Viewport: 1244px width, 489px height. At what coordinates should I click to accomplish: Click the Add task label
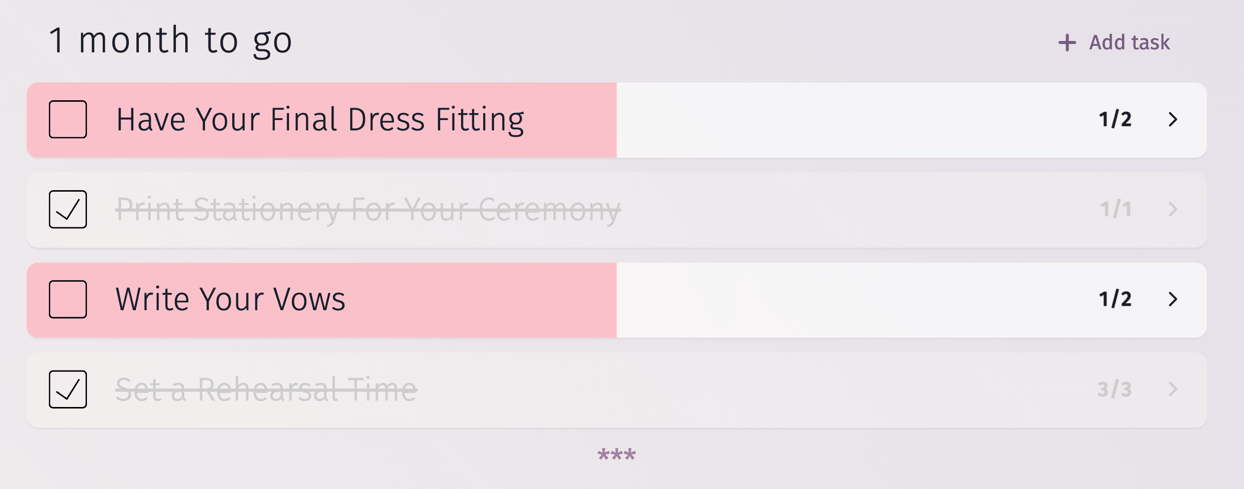(x=1129, y=42)
